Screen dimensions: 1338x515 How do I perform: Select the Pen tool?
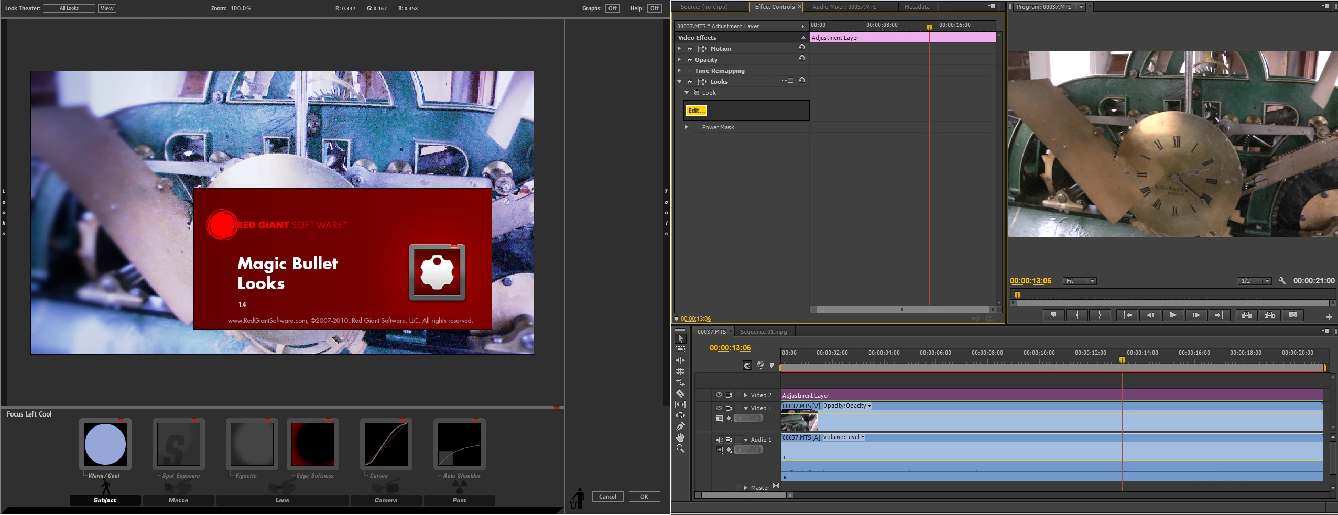coord(680,426)
